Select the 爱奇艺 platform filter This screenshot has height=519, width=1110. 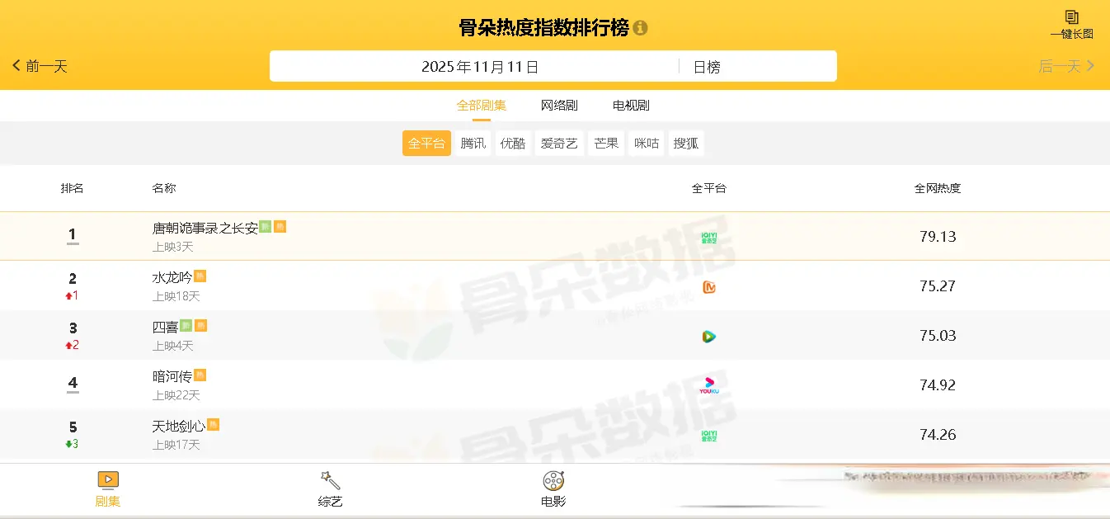click(x=559, y=143)
